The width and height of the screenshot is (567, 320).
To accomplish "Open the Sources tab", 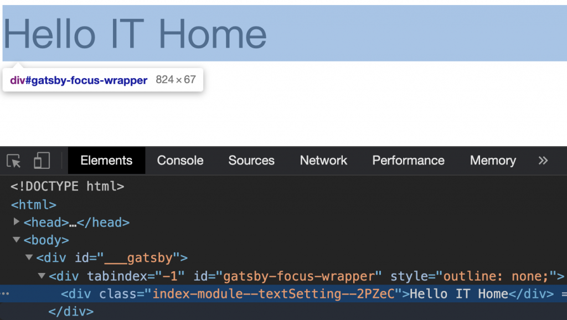I will pyautogui.click(x=251, y=160).
